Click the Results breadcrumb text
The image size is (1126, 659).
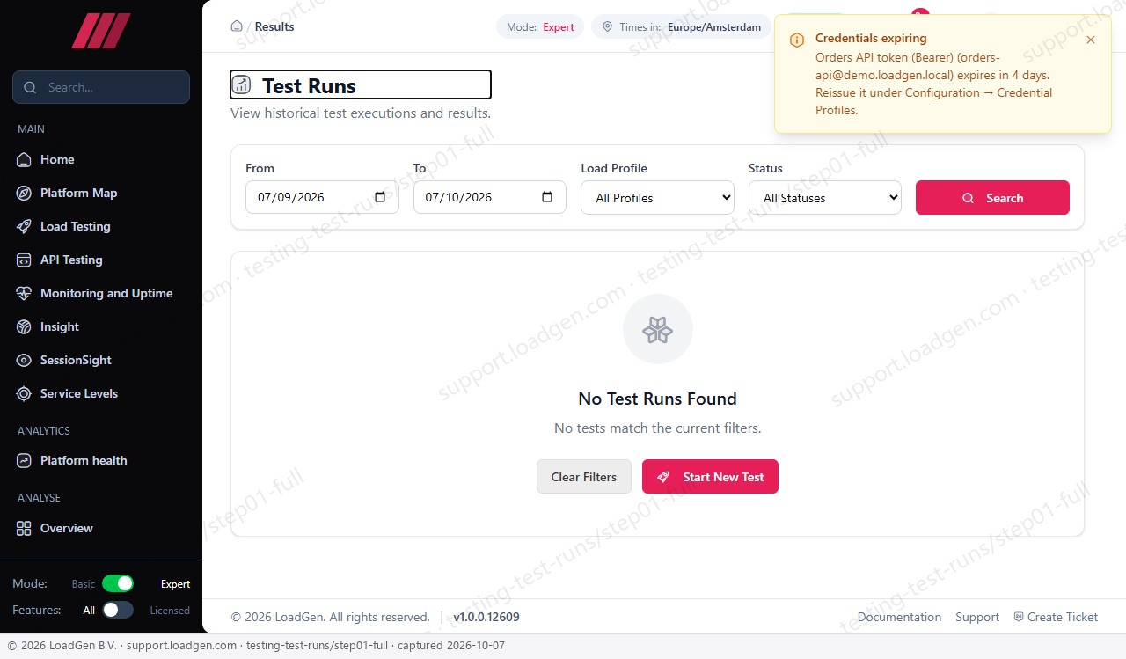pyautogui.click(x=274, y=26)
